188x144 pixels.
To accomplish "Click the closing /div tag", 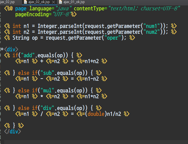I will click(x=13, y=131).
